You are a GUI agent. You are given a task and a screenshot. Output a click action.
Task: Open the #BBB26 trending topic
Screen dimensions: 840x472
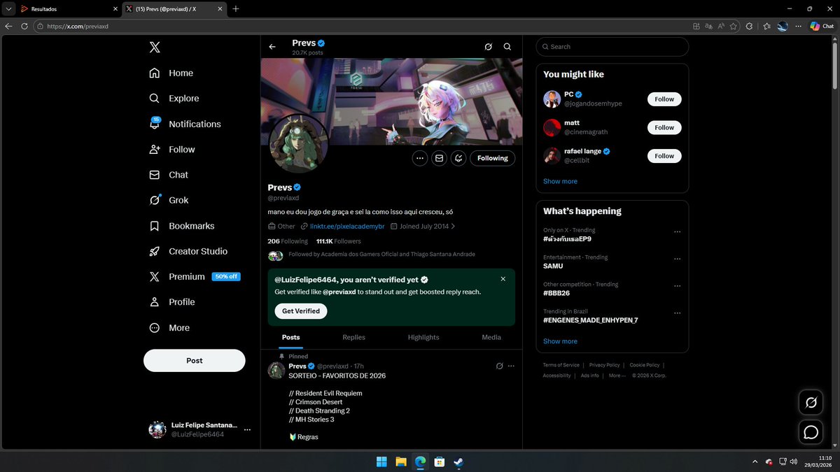[556, 293]
